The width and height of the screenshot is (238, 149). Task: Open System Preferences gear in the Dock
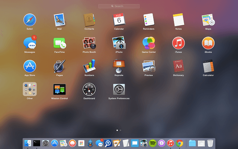click(x=45, y=143)
